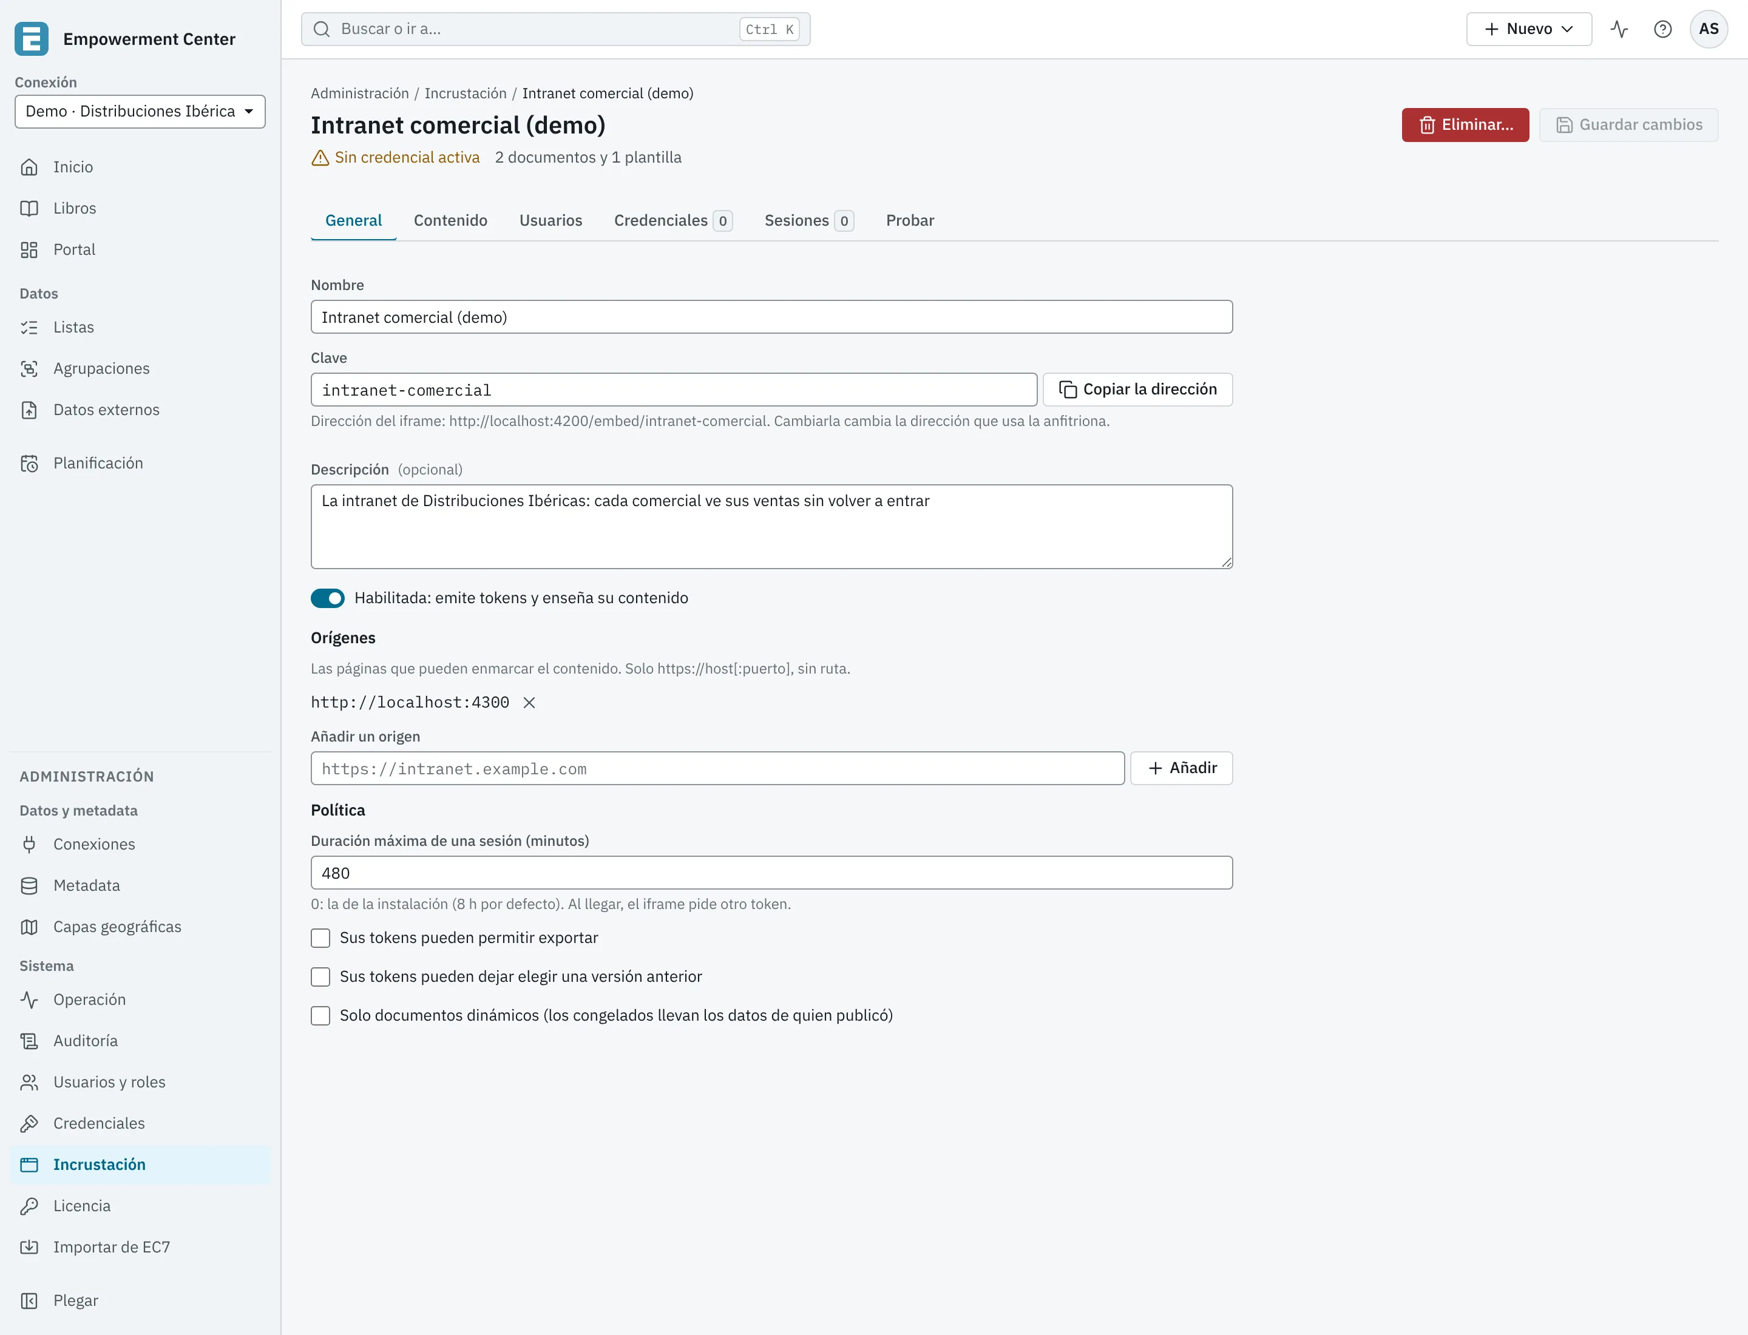1748x1335 pixels.
Task: Open Libros in the sidebar
Action: click(140, 208)
